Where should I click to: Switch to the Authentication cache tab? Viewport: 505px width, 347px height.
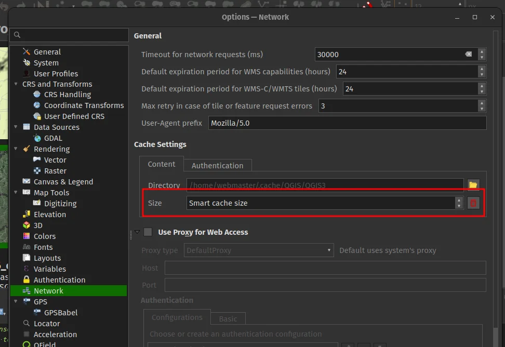[217, 166]
